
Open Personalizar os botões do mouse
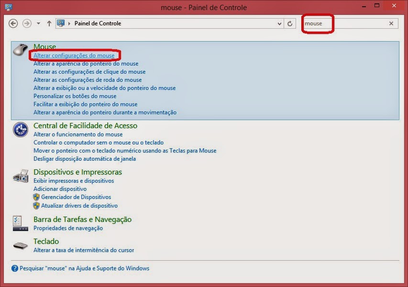(x=75, y=96)
